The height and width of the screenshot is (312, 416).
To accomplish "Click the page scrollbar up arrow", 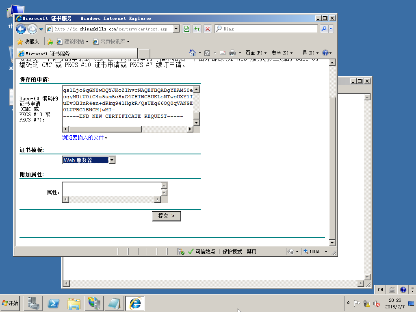I will 332,63.
